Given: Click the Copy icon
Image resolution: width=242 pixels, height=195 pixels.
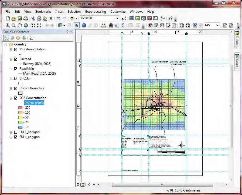Looking at the screenshot, I should click(x=39, y=18).
